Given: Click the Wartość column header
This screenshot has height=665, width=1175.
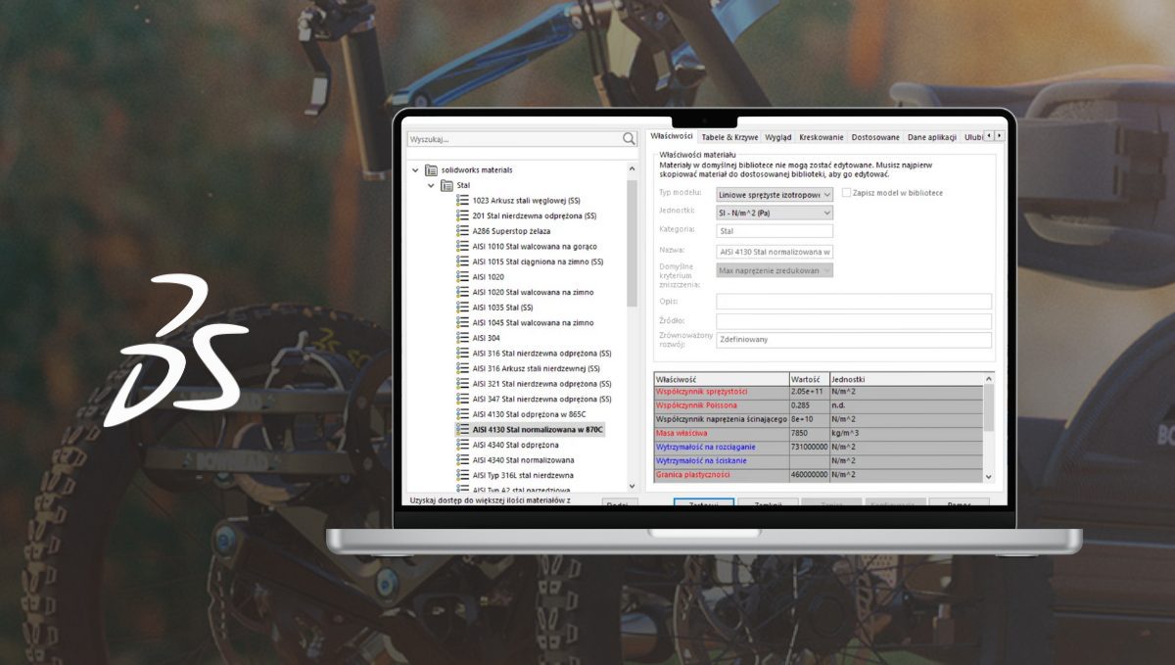Looking at the screenshot, I should pos(809,379).
